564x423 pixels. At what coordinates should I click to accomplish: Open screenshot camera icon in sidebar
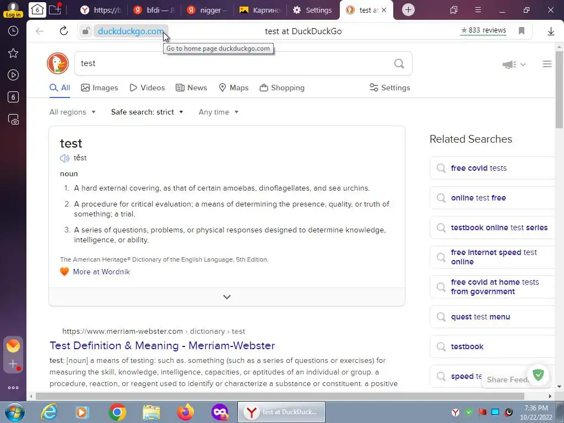point(13,120)
